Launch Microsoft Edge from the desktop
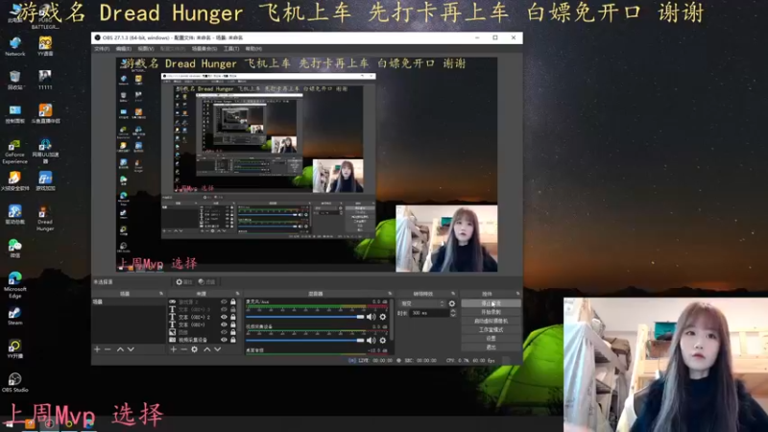This screenshot has width=768, height=432. click(15, 284)
